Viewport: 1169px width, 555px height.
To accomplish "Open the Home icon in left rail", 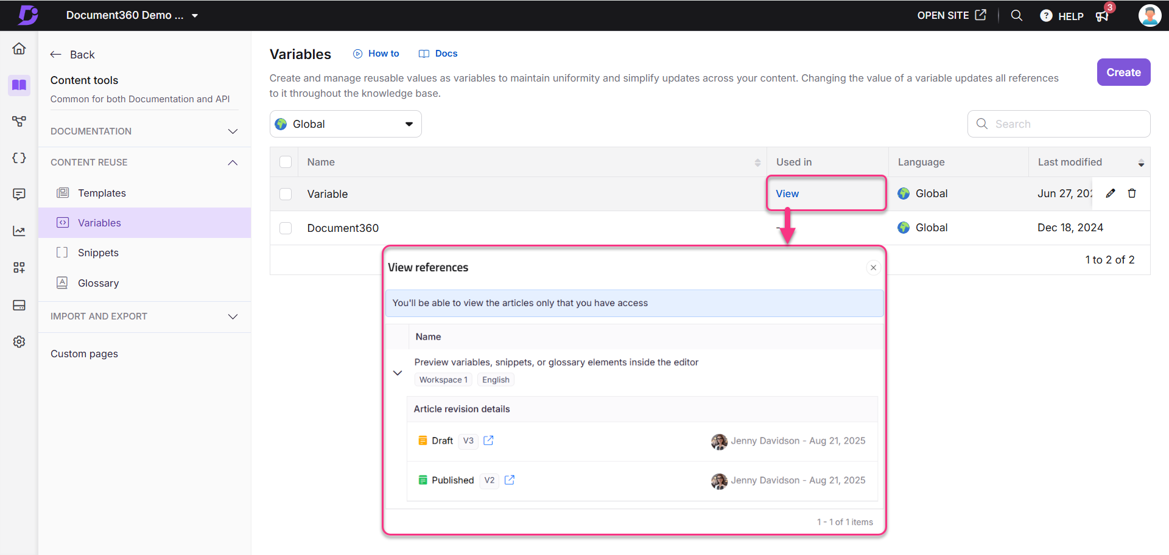I will pos(19,49).
